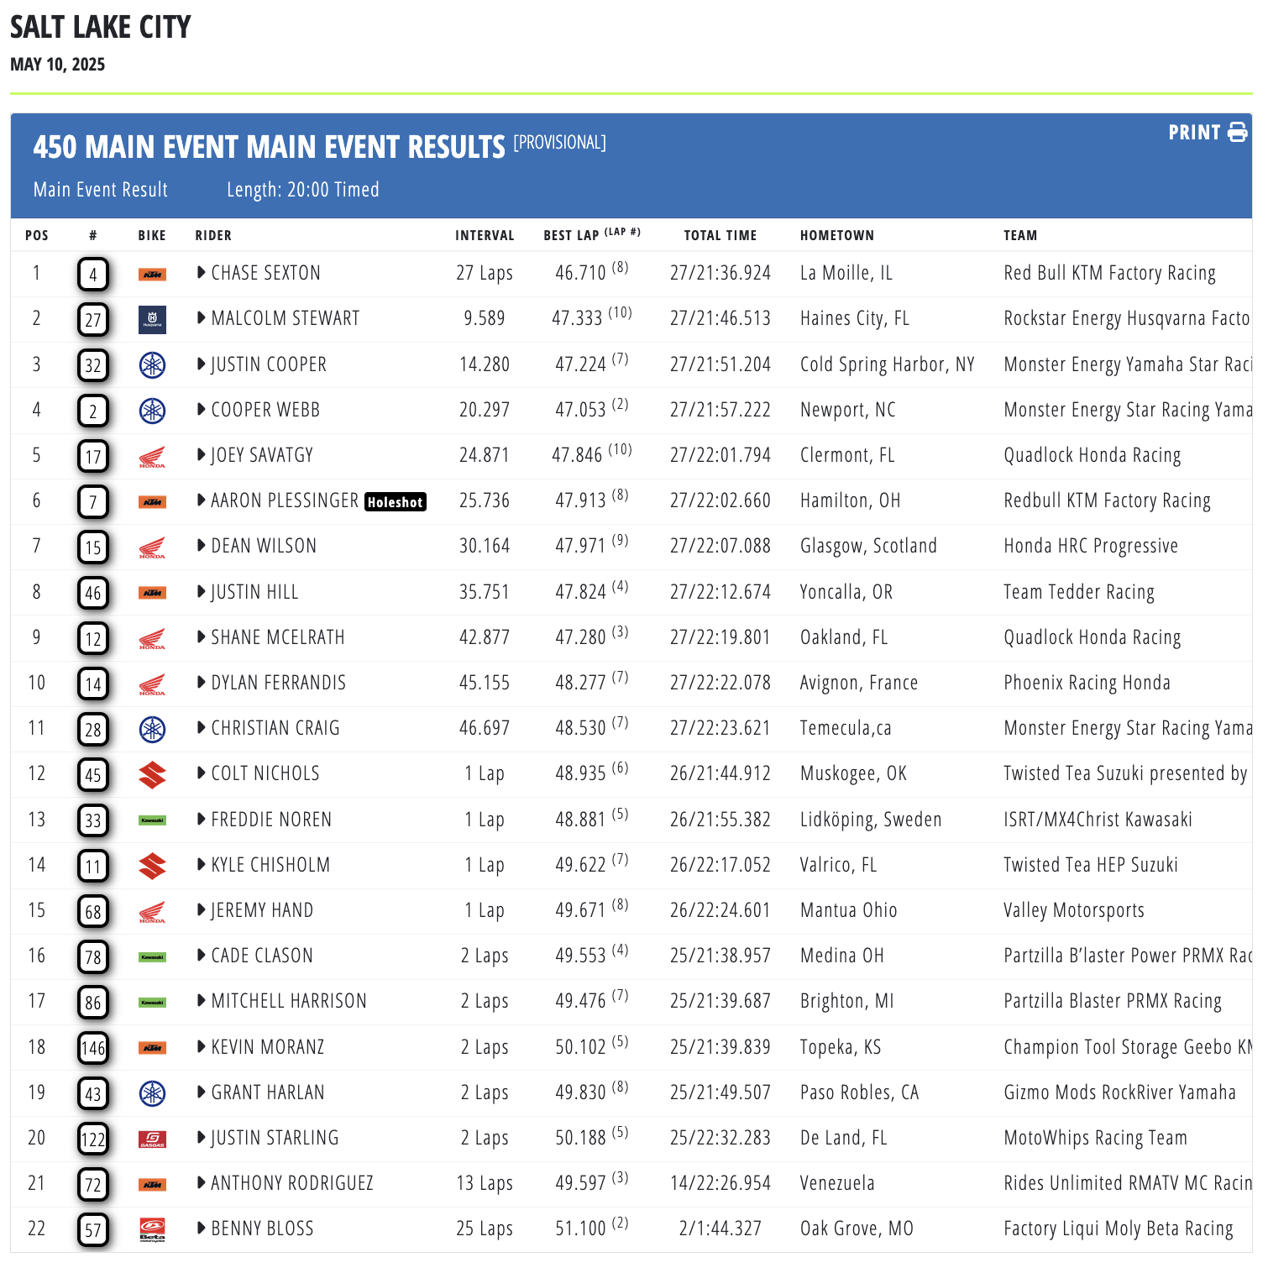
Task: Click team Gizmo Mods RockRiver Yamaha
Action: (x=1119, y=1092)
